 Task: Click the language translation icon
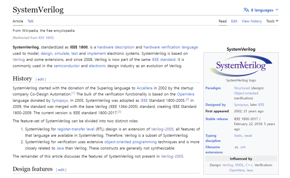pos(246,10)
